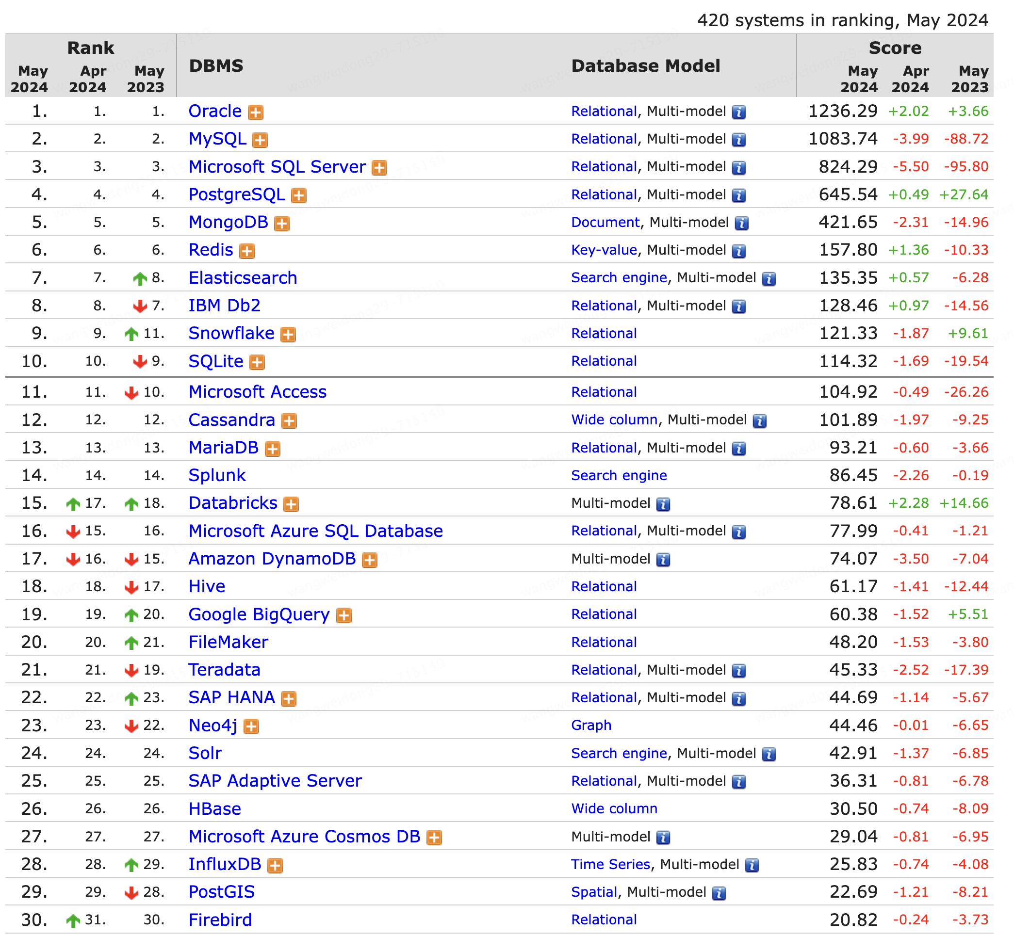Click the plus icon next to Amazon DynamoDB
The height and width of the screenshot is (936, 1014).
(370, 560)
